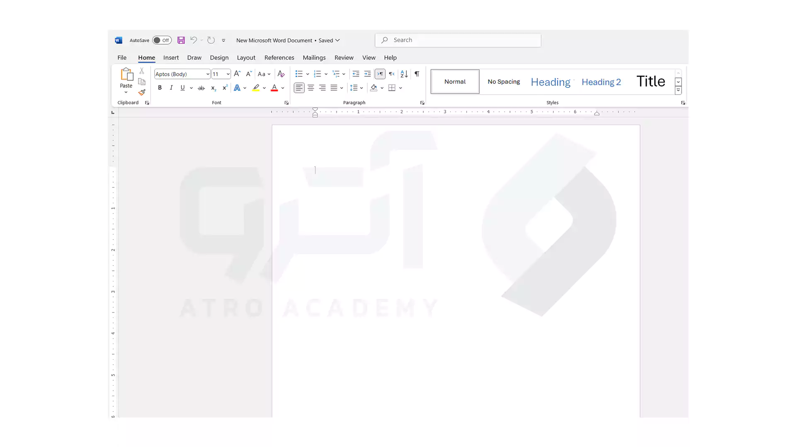796x447 pixels.
Task: Apply the Normal style
Action: pos(455,82)
